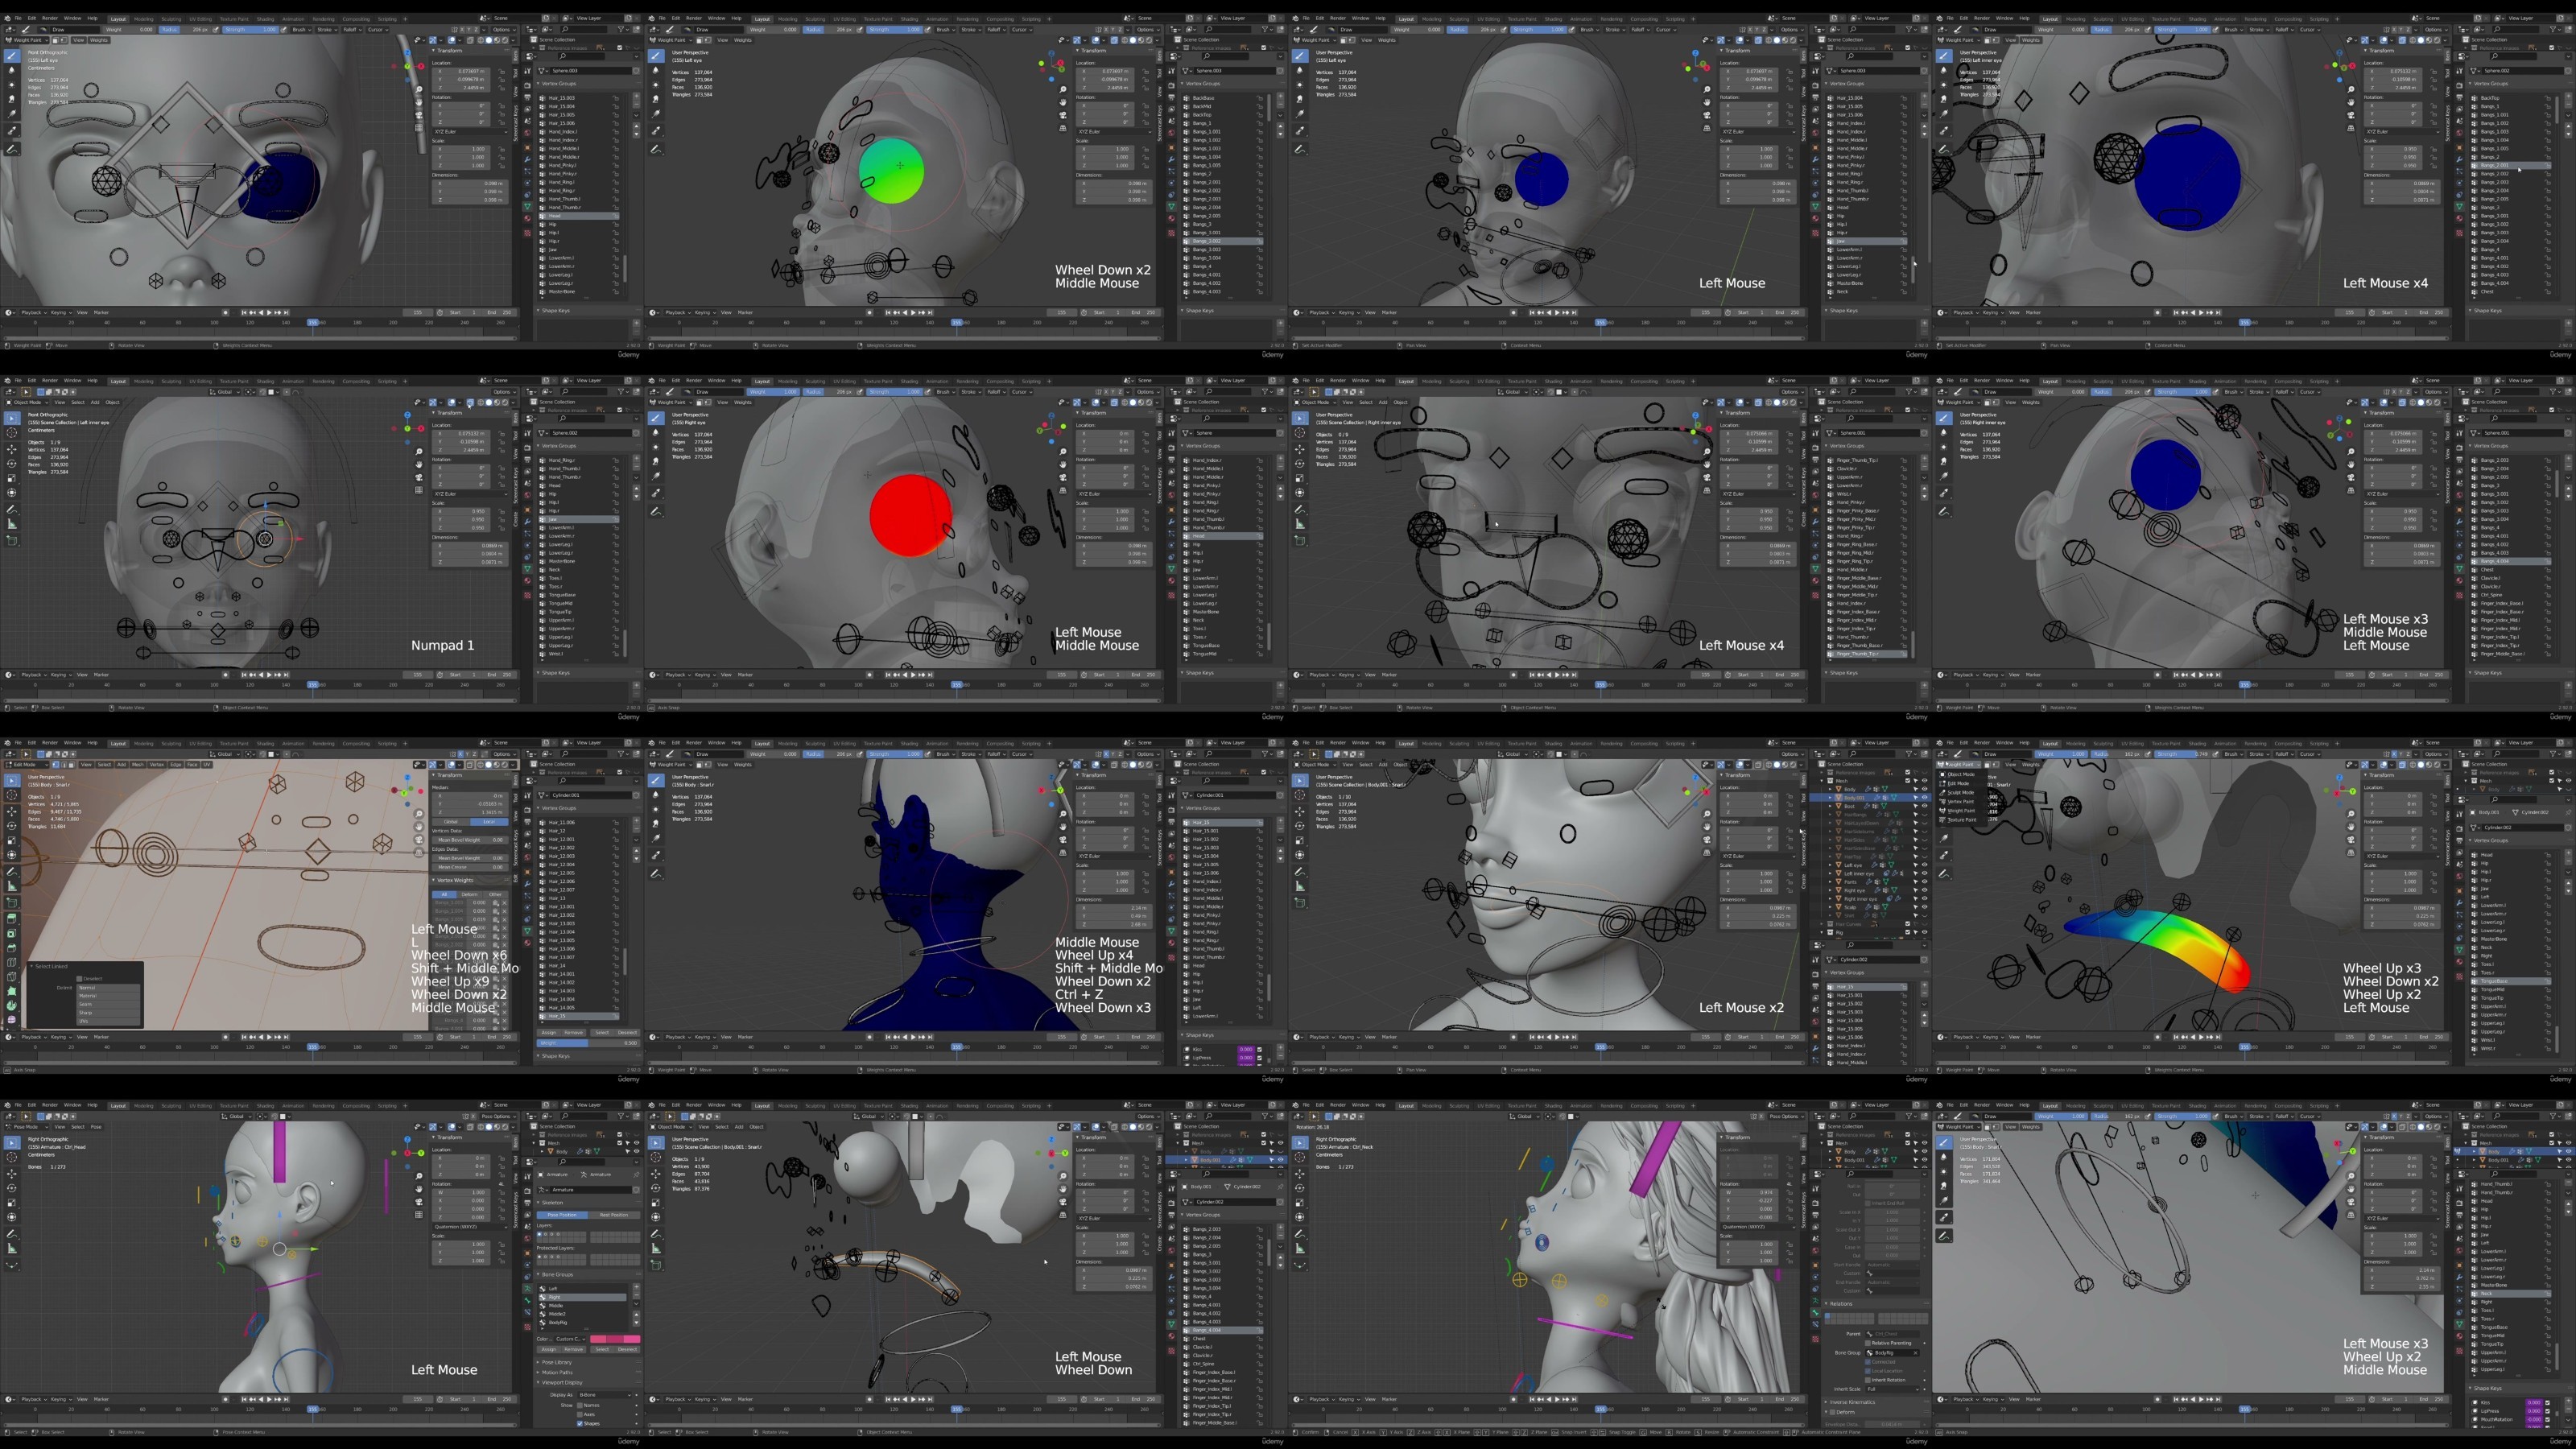Toggle Shapes checkbox in Ctrl_Head frame
Viewport: 2576px width, 1449px height.
pyautogui.click(x=581, y=1424)
